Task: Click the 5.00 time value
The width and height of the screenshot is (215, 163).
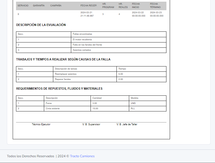Action: (x=121, y=74)
